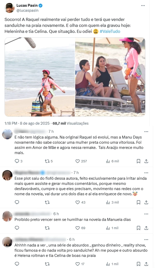View analytics showing 6 mil views
The height and width of the screenshot is (268, 155).
(112, 161)
